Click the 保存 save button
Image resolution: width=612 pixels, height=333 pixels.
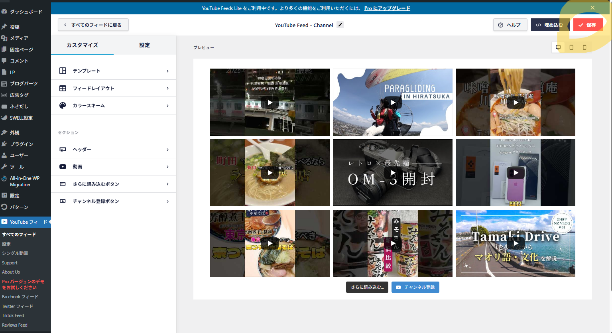[588, 25]
